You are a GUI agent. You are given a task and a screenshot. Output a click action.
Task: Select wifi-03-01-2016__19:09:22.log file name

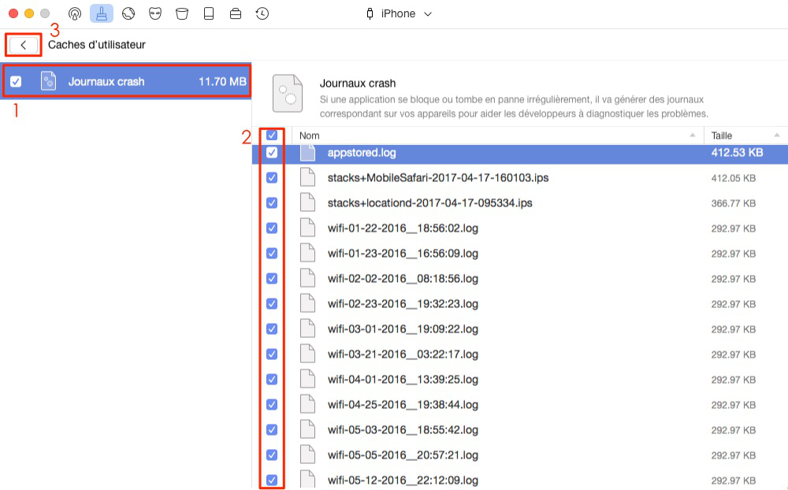[x=403, y=329]
